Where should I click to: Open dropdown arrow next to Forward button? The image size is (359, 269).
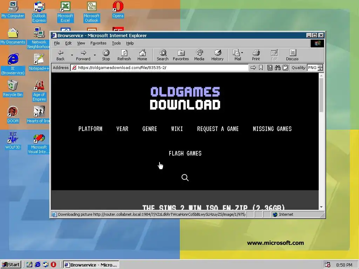95,55
